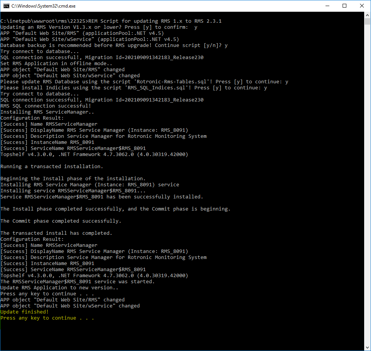The height and width of the screenshot is (351, 371).
Task: Maximize the cmd.exe window
Action: pos(344,6)
